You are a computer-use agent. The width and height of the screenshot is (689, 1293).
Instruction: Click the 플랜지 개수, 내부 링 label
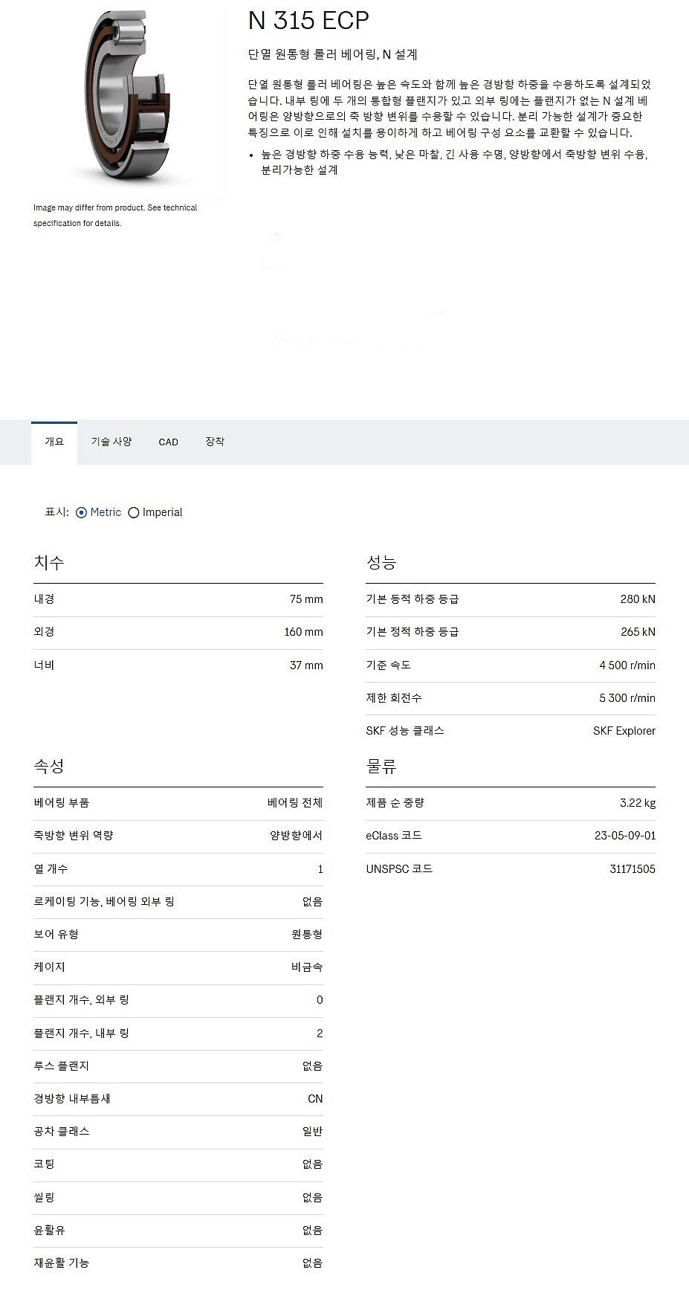click(x=81, y=1034)
